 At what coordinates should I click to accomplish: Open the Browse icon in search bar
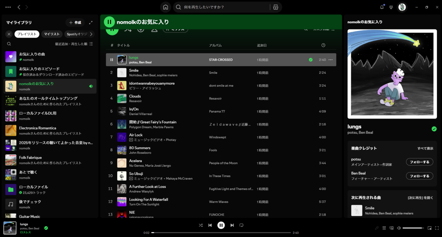(275, 7)
